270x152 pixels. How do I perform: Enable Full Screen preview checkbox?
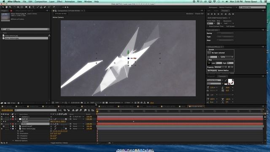point(225,26)
